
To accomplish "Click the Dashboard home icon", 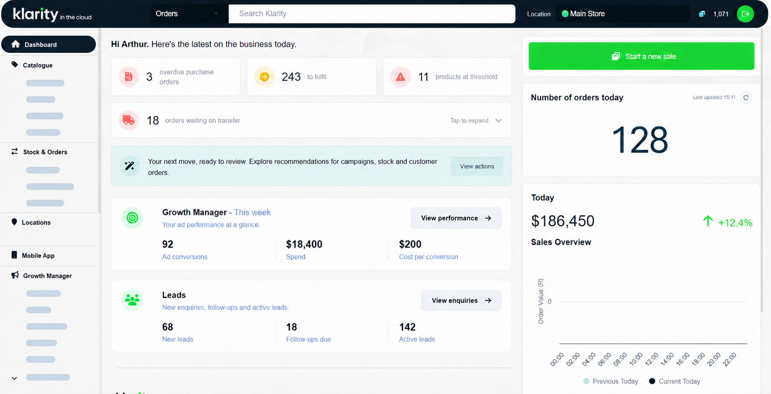I will point(15,44).
